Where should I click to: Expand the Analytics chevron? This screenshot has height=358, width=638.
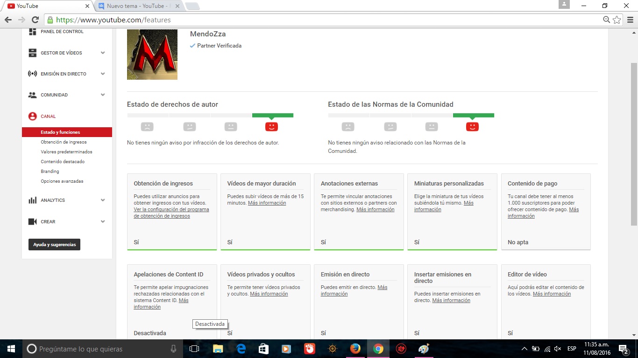103,200
